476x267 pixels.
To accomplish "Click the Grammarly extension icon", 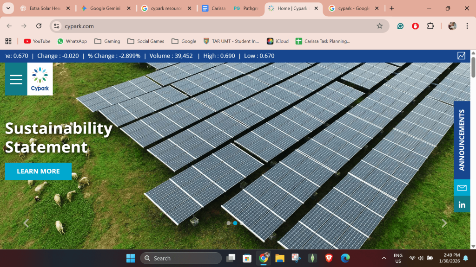I will pyautogui.click(x=400, y=26).
